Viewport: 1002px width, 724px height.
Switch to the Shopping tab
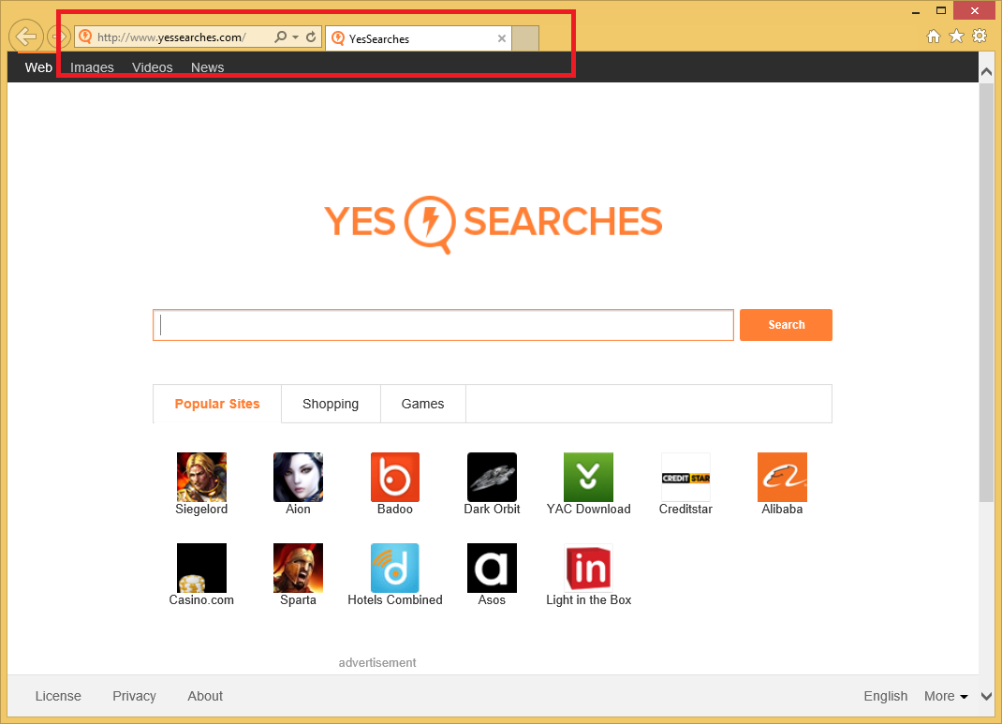coord(330,404)
